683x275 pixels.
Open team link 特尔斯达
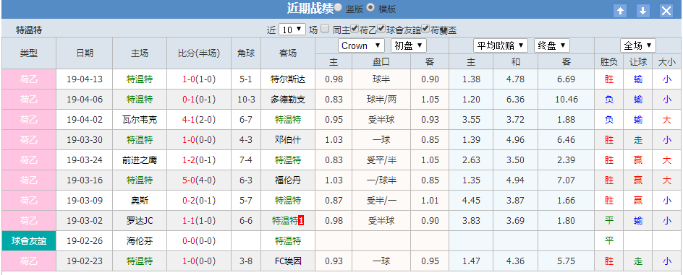coord(288,79)
